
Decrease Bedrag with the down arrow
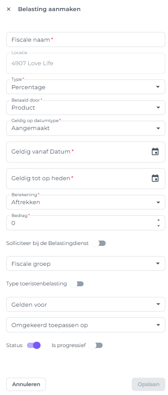[x=158, y=226]
